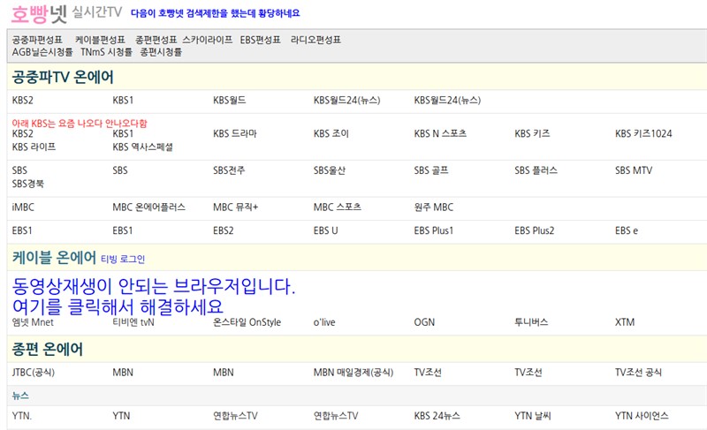Open the YTN 사이언스 channel

coord(642,416)
